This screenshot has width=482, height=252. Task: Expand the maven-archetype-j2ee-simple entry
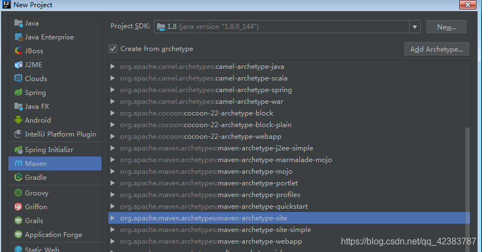pos(113,148)
